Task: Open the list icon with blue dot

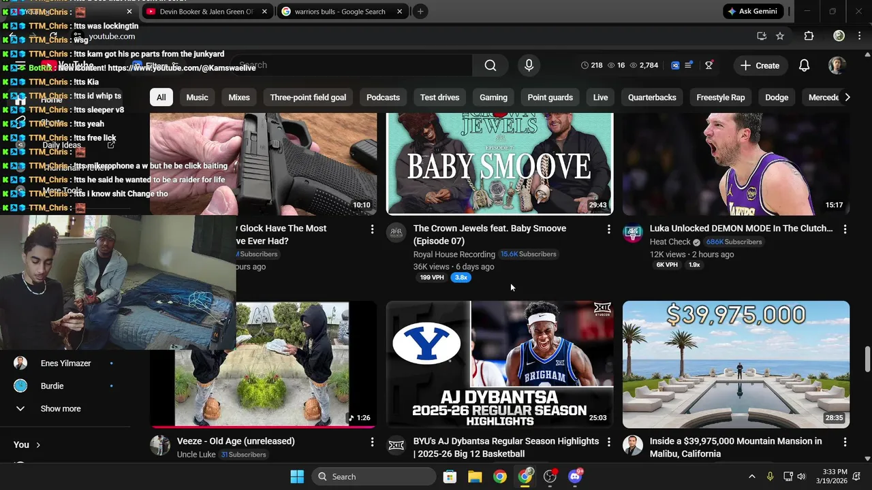Action: point(689,65)
